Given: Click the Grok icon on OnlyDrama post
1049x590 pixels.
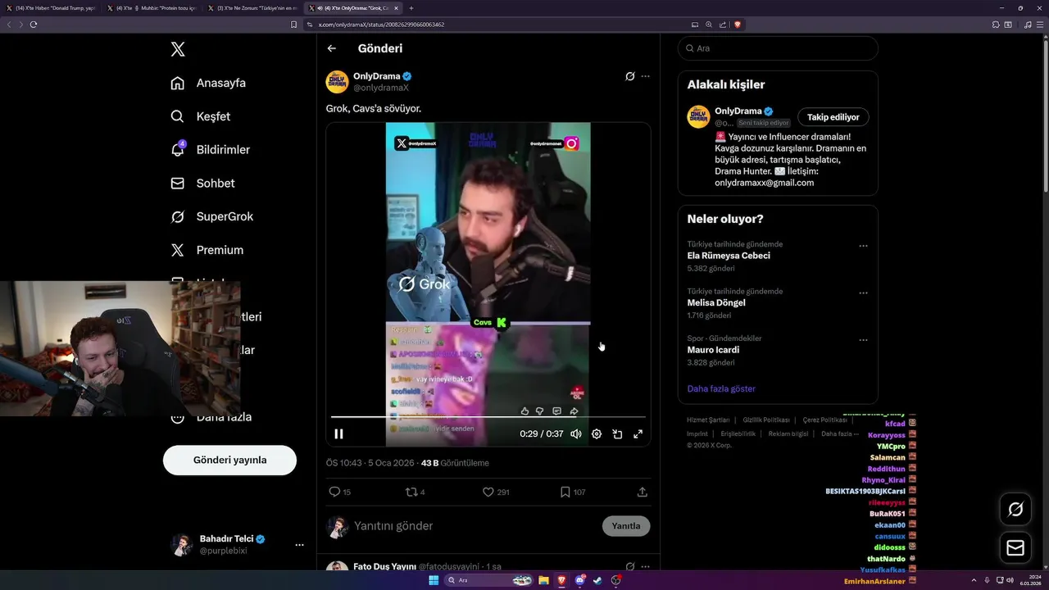Looking at the screenshot, I should tap(630, 76).
